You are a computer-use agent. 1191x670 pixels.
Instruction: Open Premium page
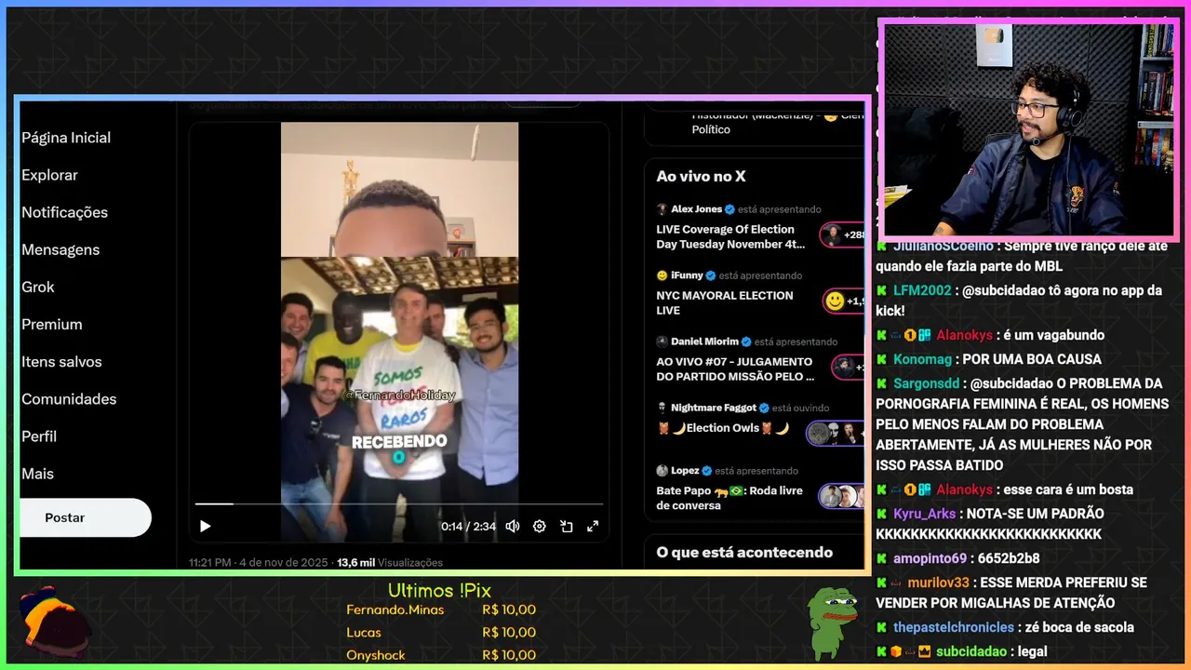52,324
